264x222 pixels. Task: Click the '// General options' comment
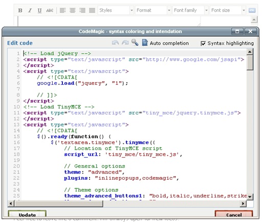tap(95, 166)
